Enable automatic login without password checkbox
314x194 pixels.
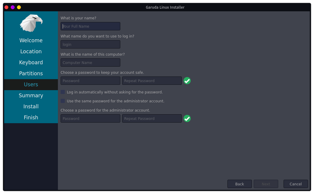coord(63,92)
